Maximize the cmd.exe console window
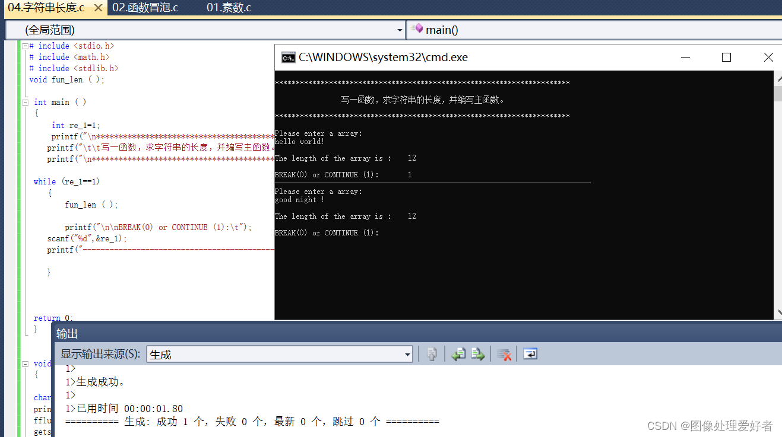782x437 pixels. 726,58
